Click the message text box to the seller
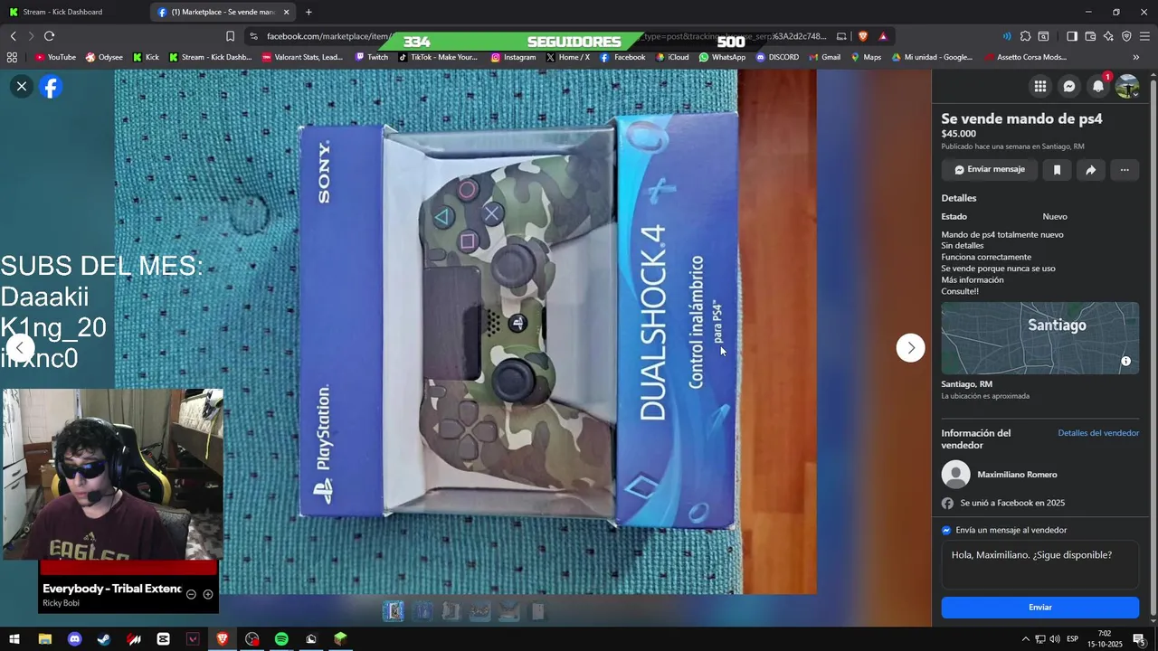Viewport: 1158px width, 651px height. coord(1039,565)
